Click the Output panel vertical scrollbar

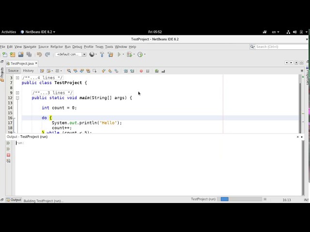click(303, 168)
